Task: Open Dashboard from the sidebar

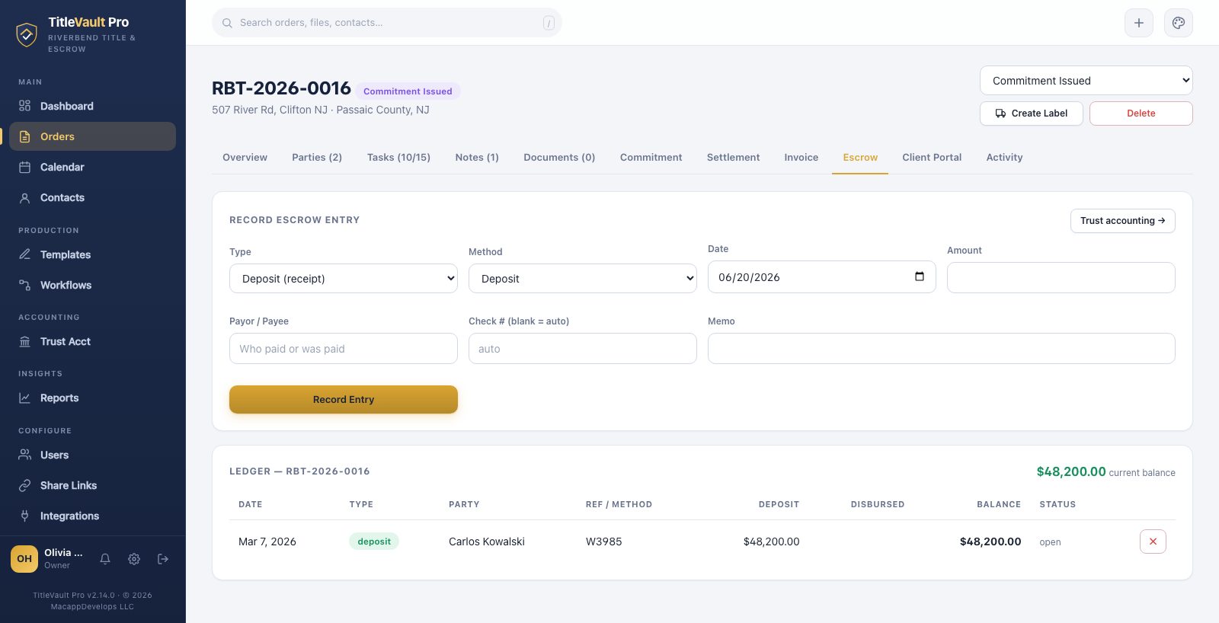Action: pos(92,106)
